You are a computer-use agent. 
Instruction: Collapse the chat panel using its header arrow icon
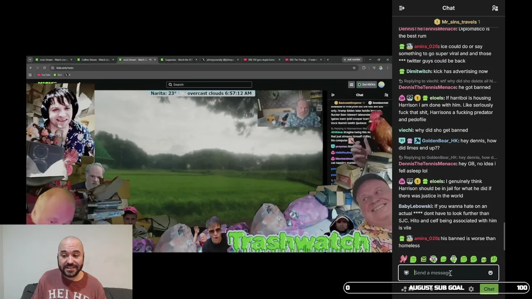[402, 8]
